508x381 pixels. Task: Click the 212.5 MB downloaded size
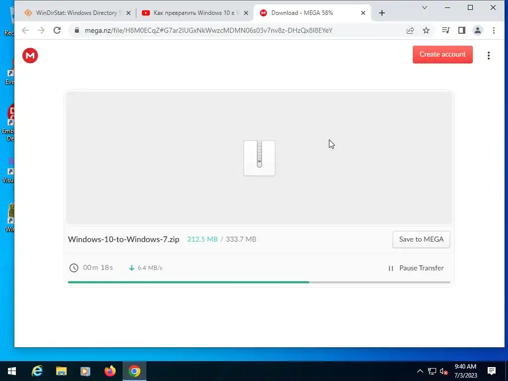click(202, 240)
